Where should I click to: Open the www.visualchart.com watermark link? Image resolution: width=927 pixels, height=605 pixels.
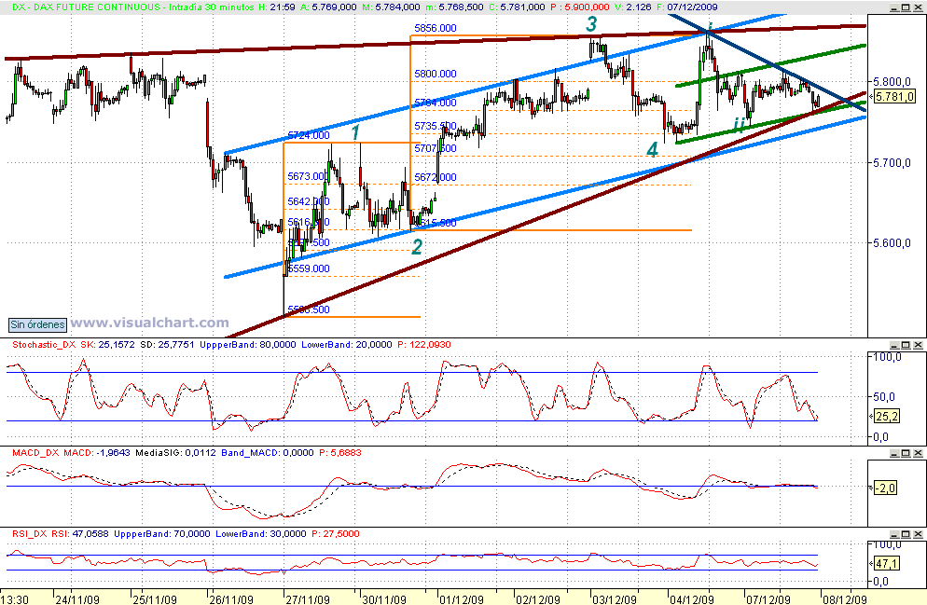pyautogui.click(x=149, y=323)
